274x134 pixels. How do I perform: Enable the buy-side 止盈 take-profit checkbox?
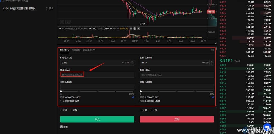tap(62, 110)
